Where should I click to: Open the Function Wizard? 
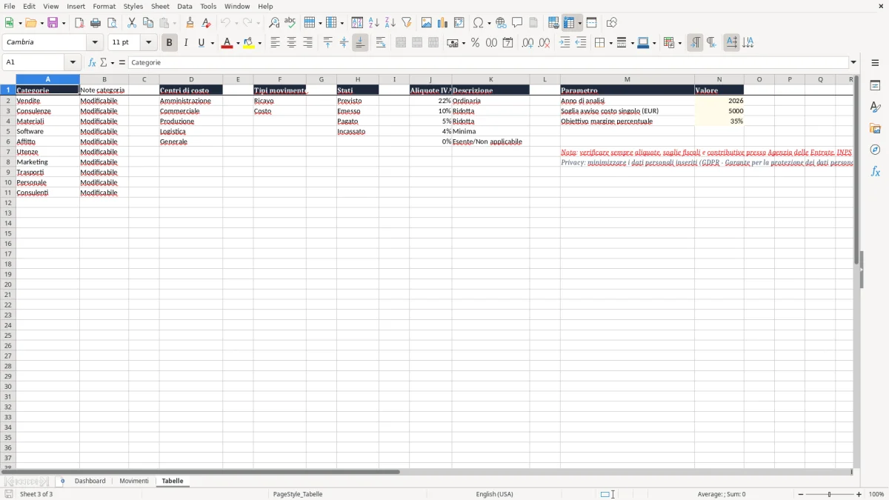(92, 63)
